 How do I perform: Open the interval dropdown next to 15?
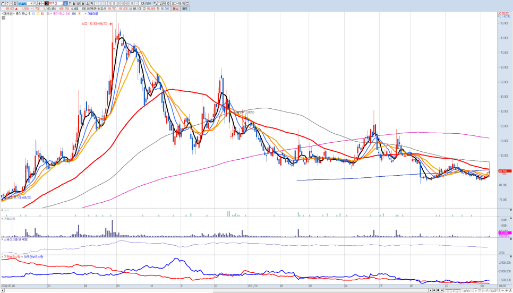click(x=136, y=3)
